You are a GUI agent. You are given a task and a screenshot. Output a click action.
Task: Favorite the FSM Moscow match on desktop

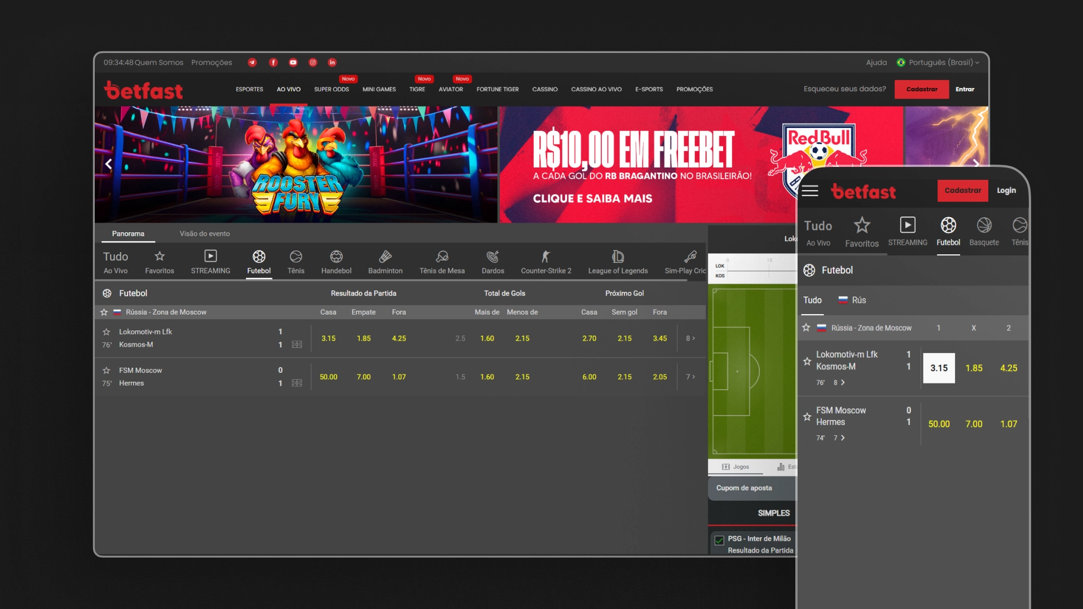106,370
